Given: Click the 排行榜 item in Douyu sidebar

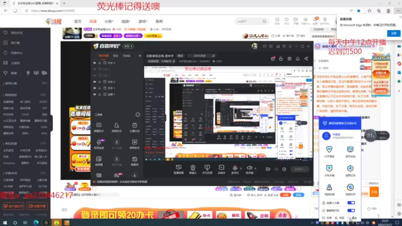Looking at the screenshot, I should pos(16,43).
